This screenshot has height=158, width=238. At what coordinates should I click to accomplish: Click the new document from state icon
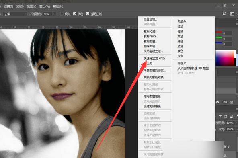[217, 102]
